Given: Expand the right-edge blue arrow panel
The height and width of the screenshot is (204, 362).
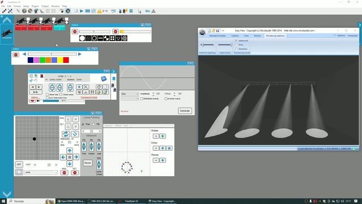Looking at the screenshot, I should click(360, 25).
